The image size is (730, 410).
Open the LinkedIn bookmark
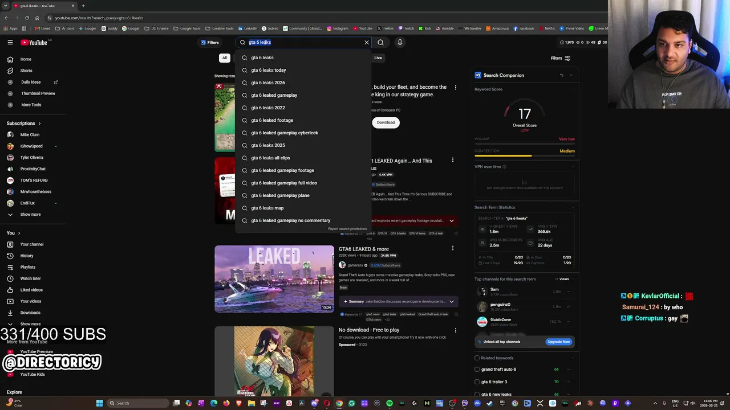[x=248, y=28]
